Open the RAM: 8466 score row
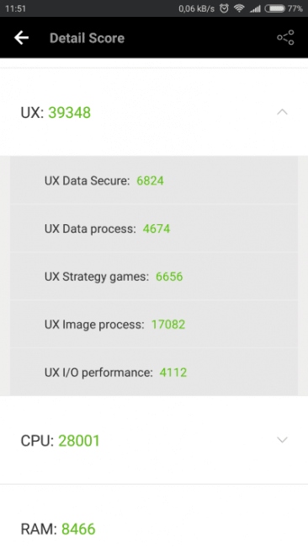 [x=154, y=516]
